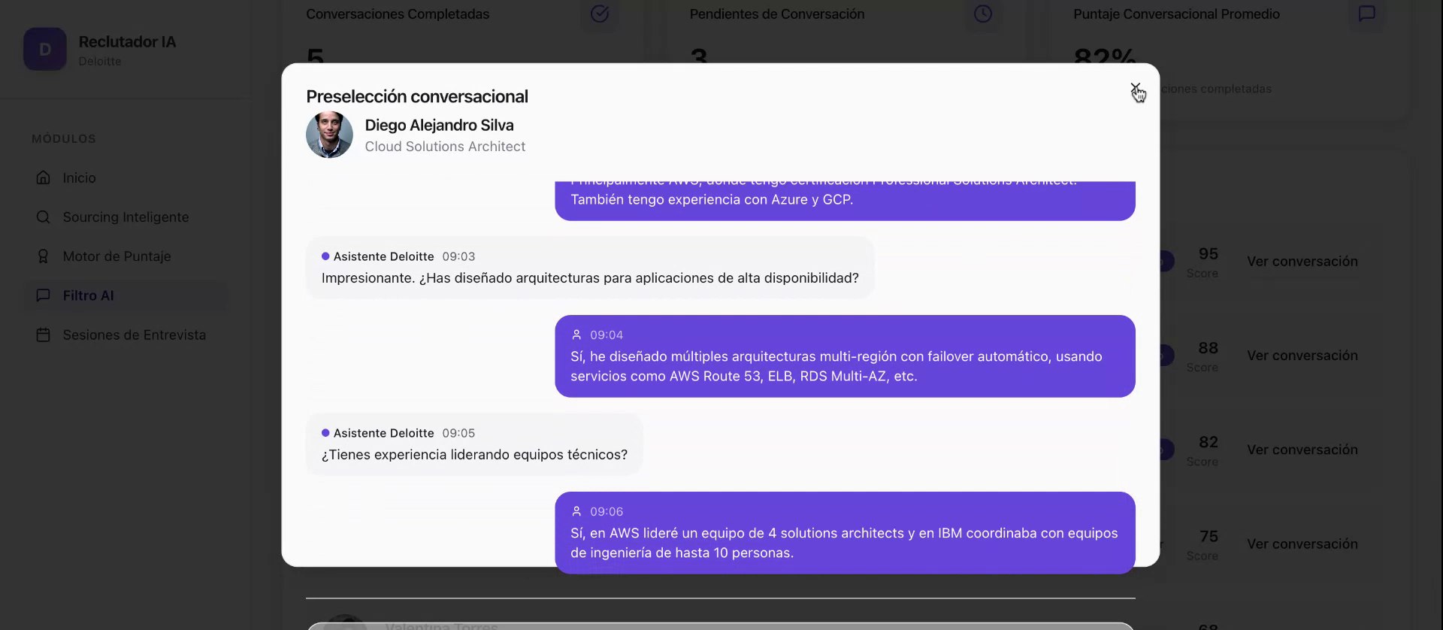
Task: Click the reply mentioning Azure y GCP
Action: click(x=845, y=200)
